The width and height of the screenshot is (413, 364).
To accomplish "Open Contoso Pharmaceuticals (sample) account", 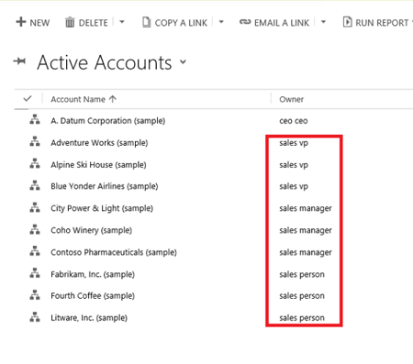I will [x=114, y=252].
